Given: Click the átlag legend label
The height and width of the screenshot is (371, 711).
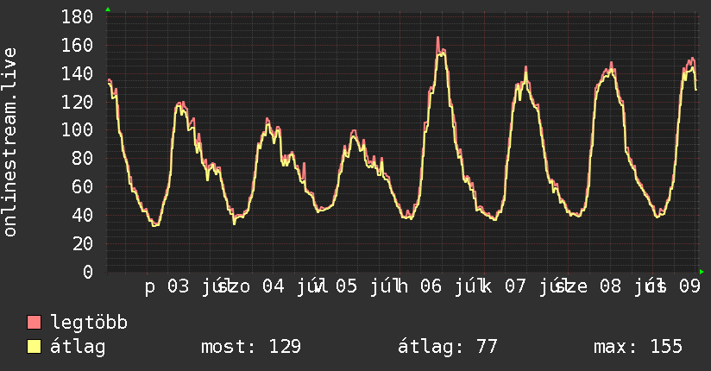Looking at the screenshot, I should click(78, 347).
